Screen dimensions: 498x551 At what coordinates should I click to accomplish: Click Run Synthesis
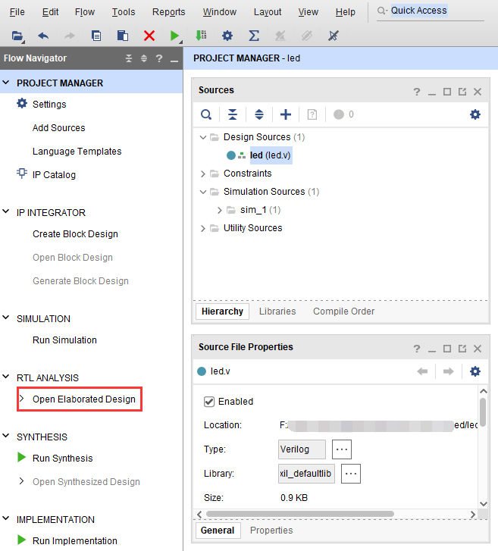(x=63, y=459)
